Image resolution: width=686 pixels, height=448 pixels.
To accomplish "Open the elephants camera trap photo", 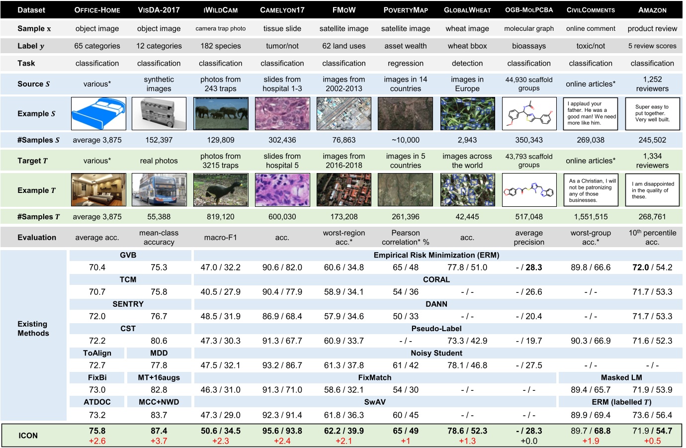I will 220,114.
